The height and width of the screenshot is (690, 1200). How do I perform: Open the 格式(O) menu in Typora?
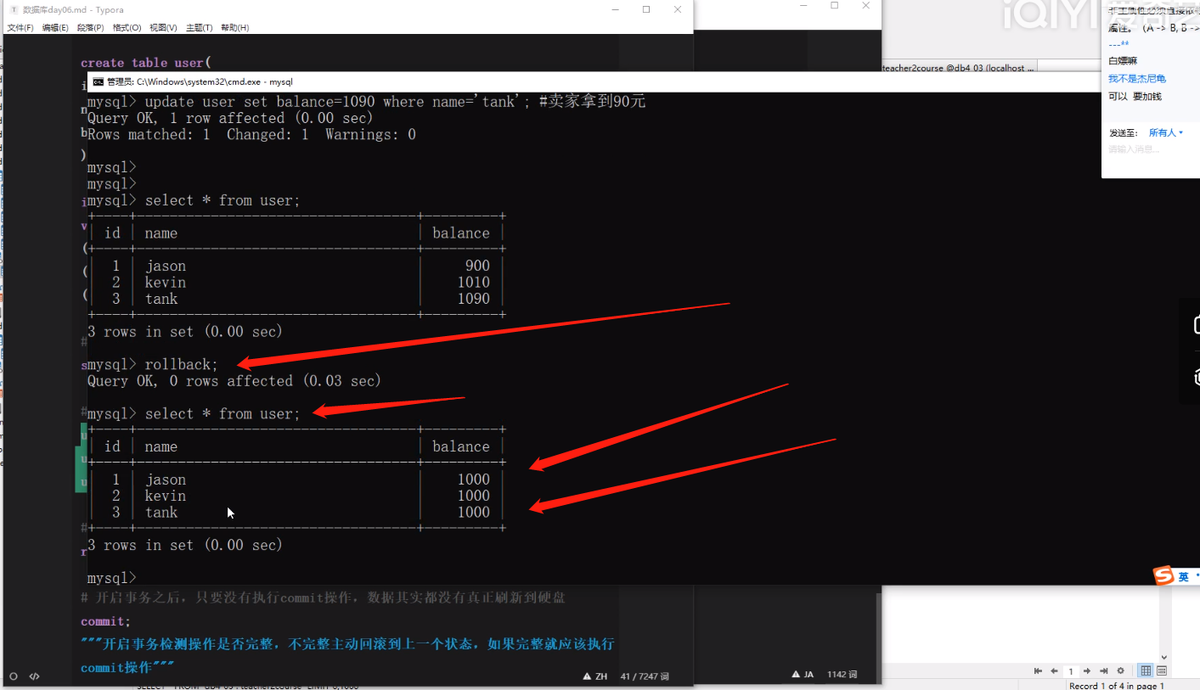[x=127, y=28]
